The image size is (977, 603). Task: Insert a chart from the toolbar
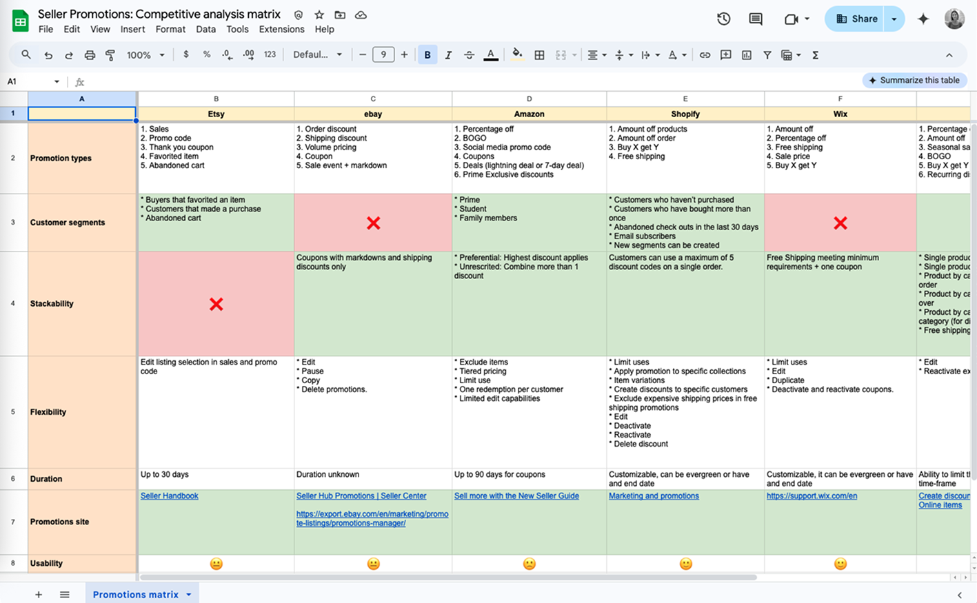click(x=746, y=55)
